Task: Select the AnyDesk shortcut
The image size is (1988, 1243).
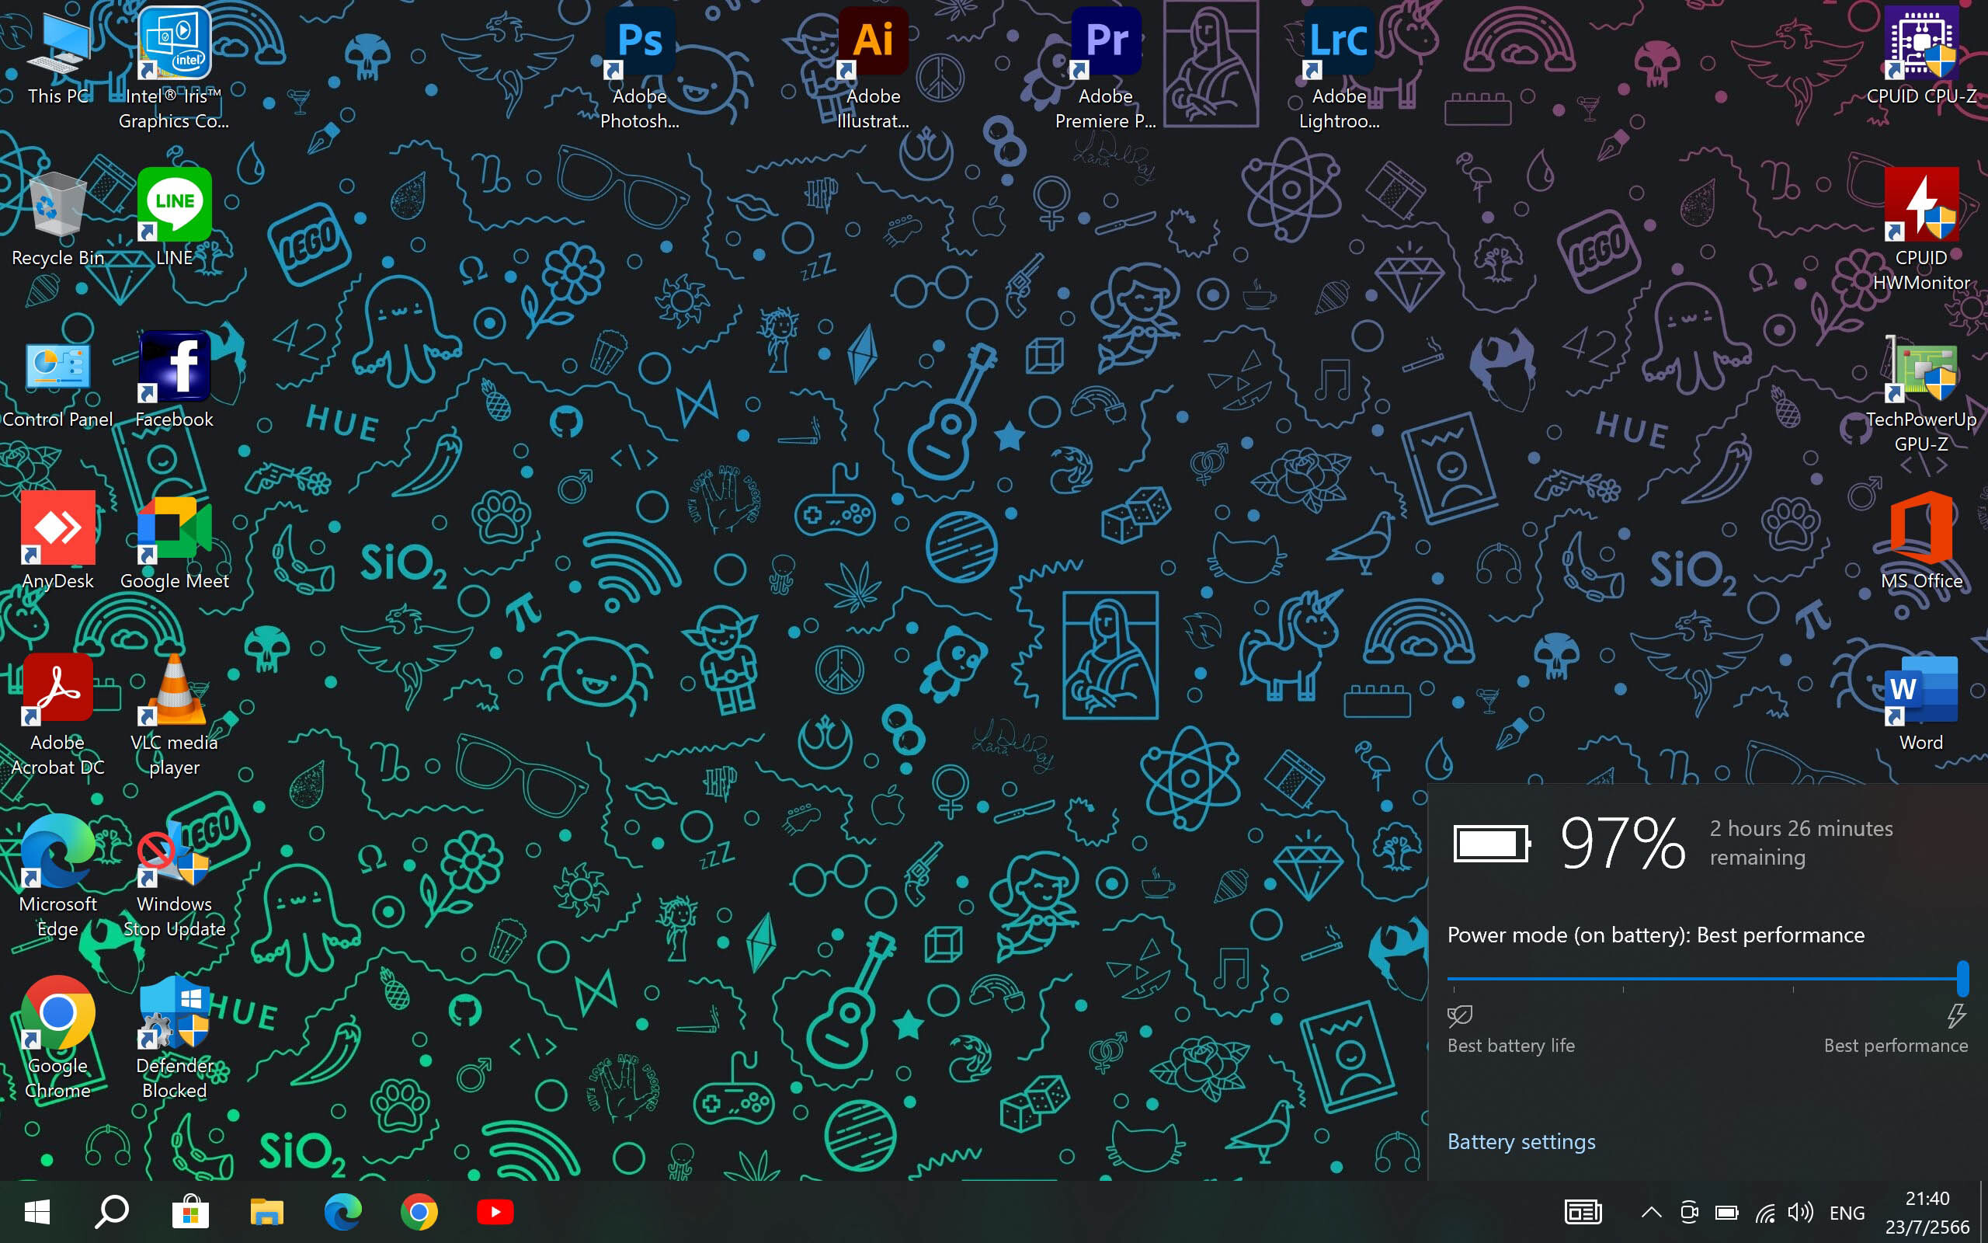Action: coord(57,541)
